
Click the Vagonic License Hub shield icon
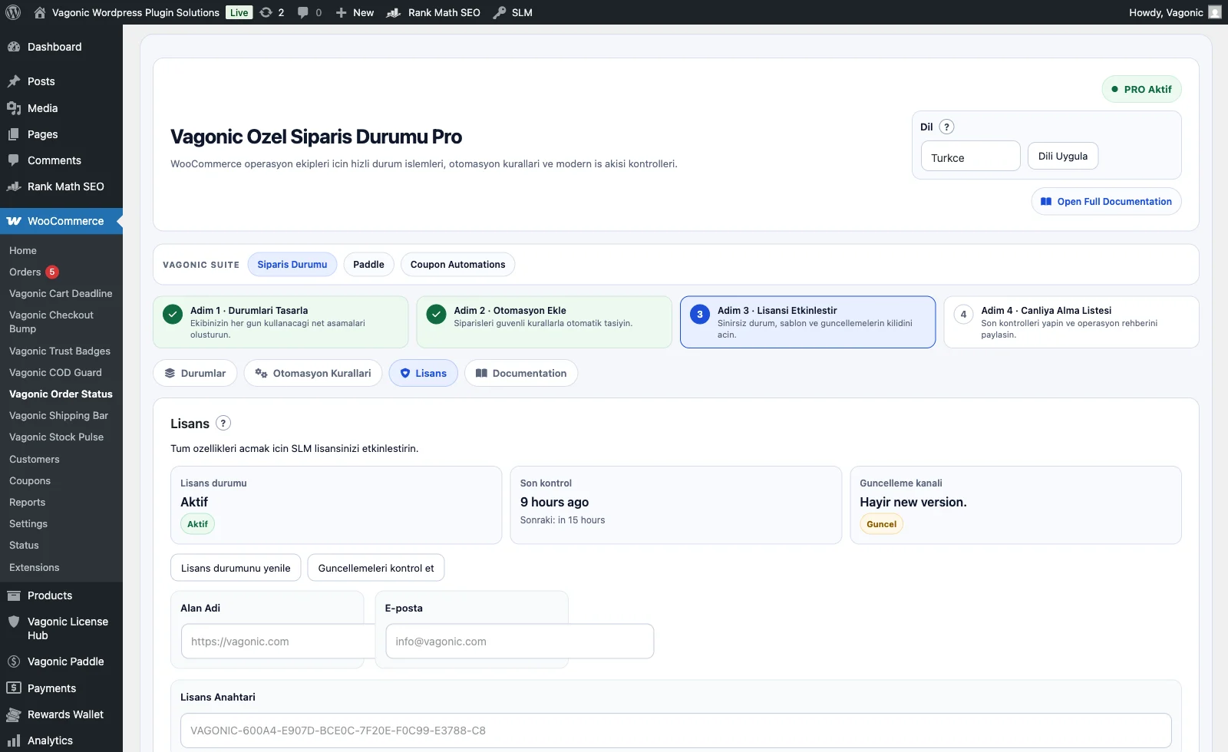tap(14, 622)
